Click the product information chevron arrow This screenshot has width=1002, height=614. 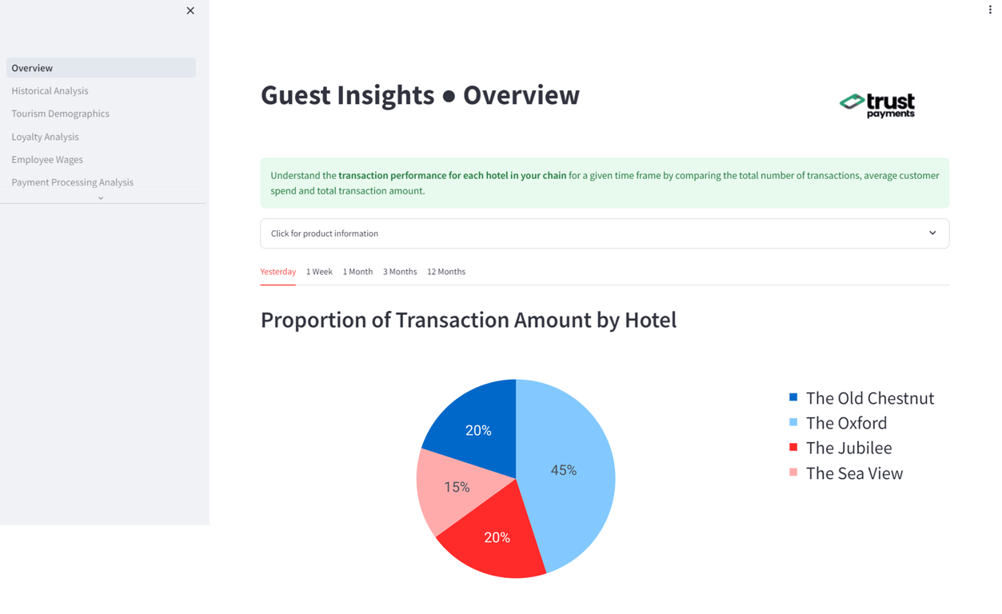pos(932,233)
